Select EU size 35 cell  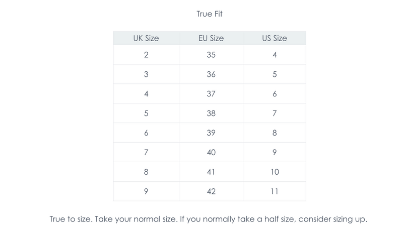tap(211, 55)
